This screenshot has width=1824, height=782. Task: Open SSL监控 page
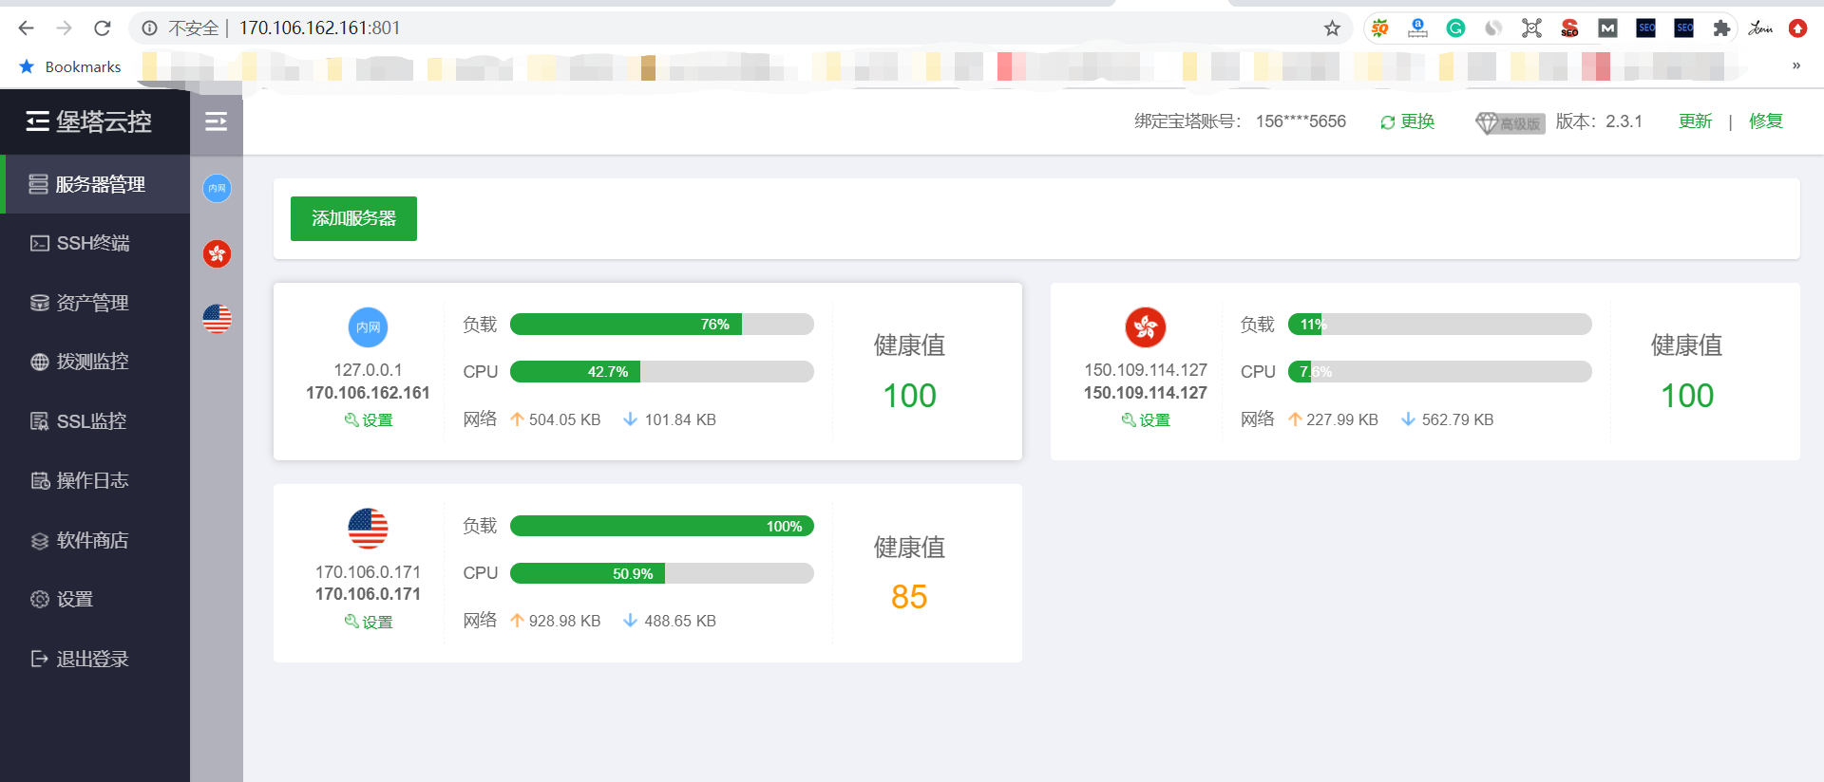pos(95,421)
